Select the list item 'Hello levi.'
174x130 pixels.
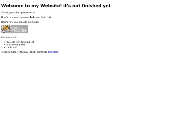[x=12, y=47]
